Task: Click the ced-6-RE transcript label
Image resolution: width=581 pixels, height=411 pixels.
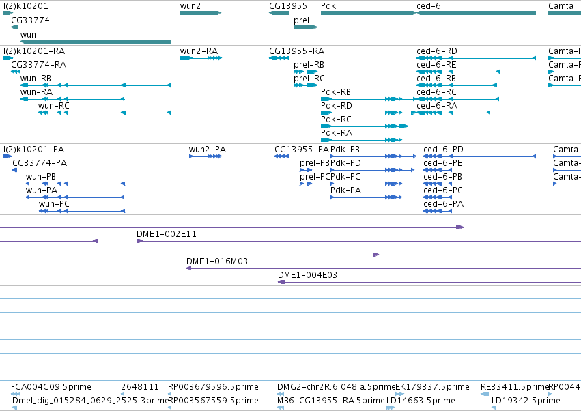Action: (436, 64)
